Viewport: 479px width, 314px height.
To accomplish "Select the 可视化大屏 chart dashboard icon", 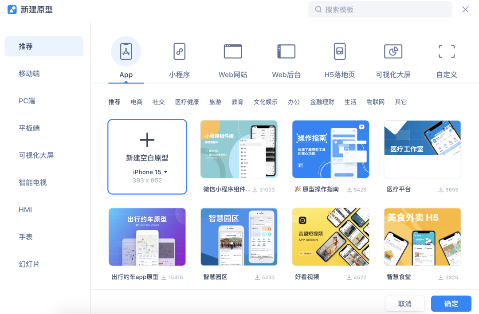I will 393,51.
